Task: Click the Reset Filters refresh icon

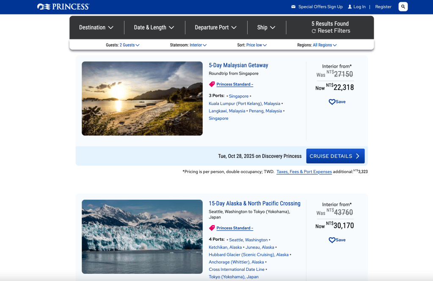Action: point(314,31)
